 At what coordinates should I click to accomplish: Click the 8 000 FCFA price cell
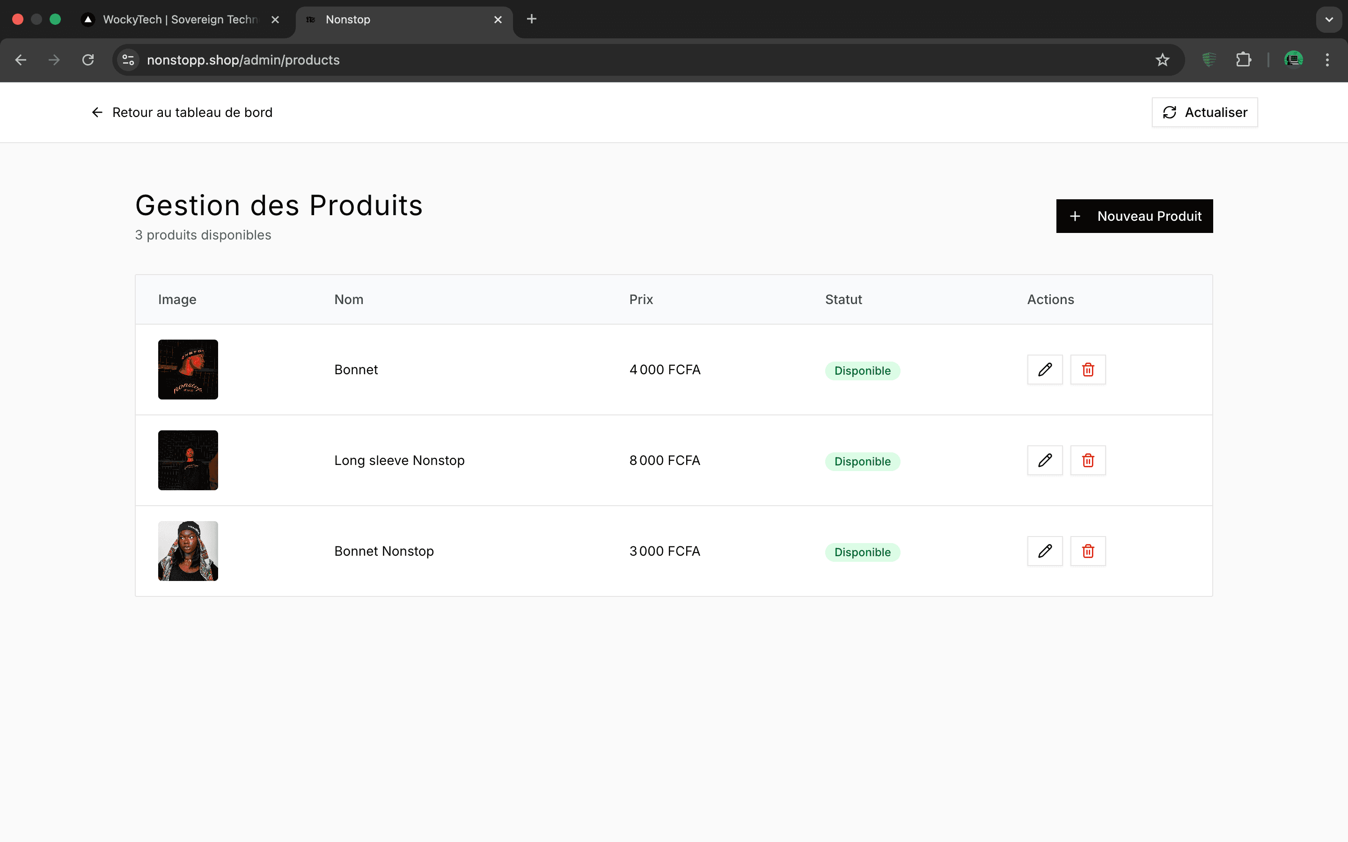tap(665, 461)
